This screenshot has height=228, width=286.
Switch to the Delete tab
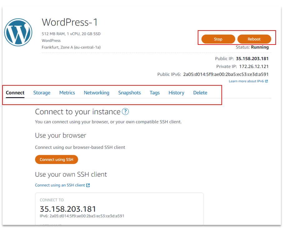200,93
